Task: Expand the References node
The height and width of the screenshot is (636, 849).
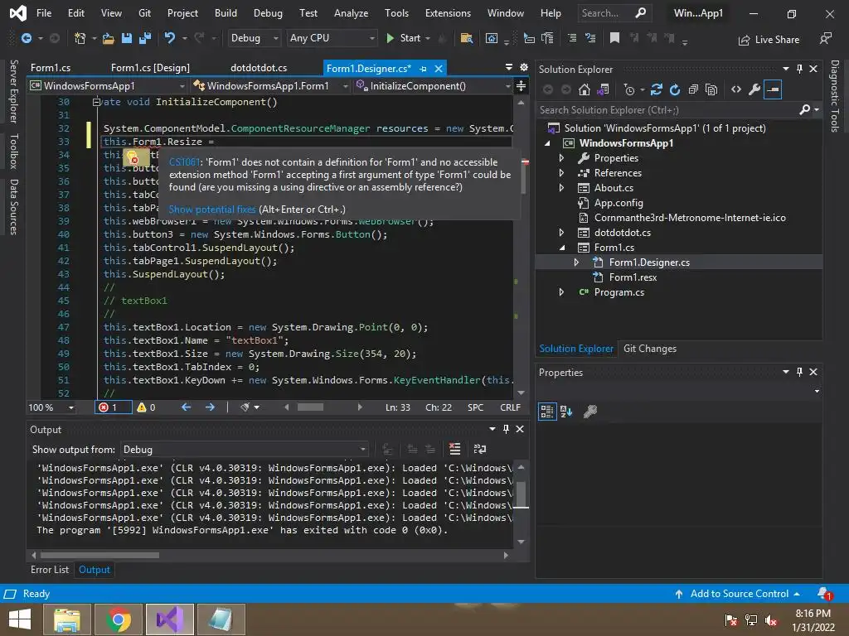Action: (x=561, y=173)
